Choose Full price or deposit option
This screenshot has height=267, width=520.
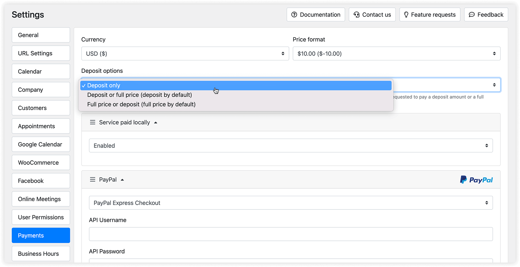click(x=236, y=104)
